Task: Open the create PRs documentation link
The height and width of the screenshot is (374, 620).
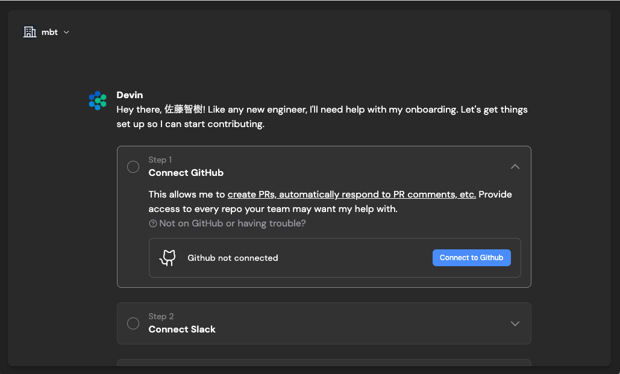Action: pyautogui.click(x=351, y=195)
